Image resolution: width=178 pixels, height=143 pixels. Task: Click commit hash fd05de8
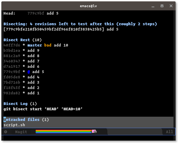12,77
